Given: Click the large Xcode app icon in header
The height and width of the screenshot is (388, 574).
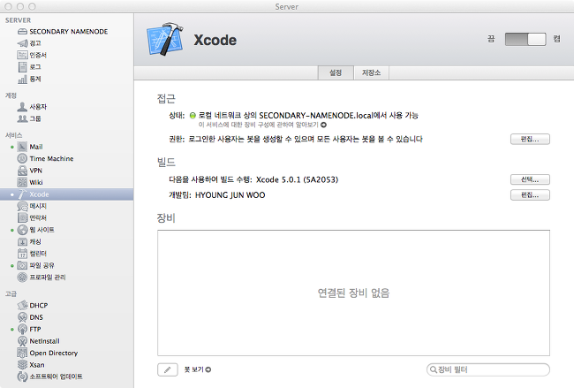Looking at the screenshot, I should 165,39.
